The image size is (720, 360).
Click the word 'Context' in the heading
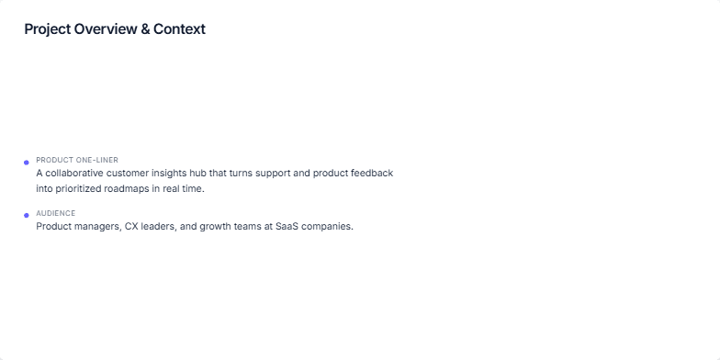pos(180,29)
